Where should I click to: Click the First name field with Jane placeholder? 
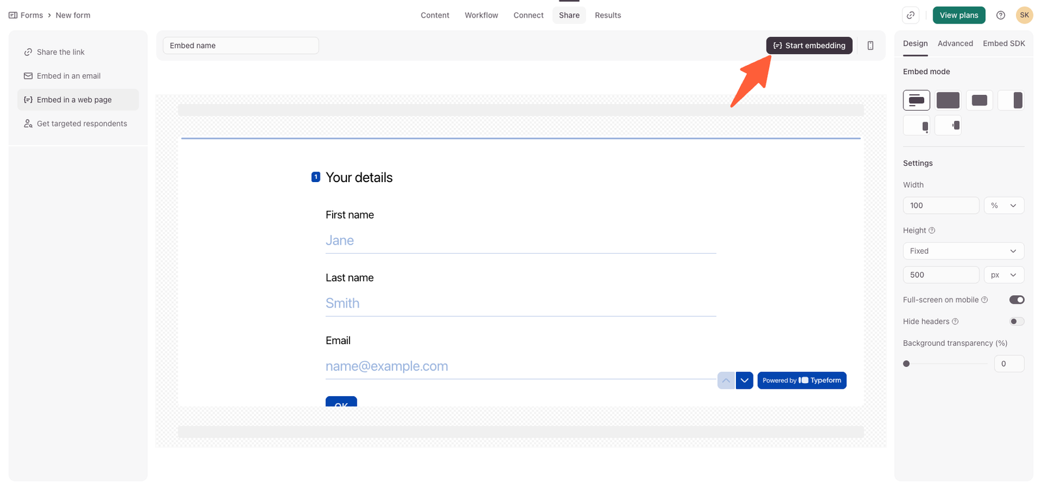coord(521,241)
